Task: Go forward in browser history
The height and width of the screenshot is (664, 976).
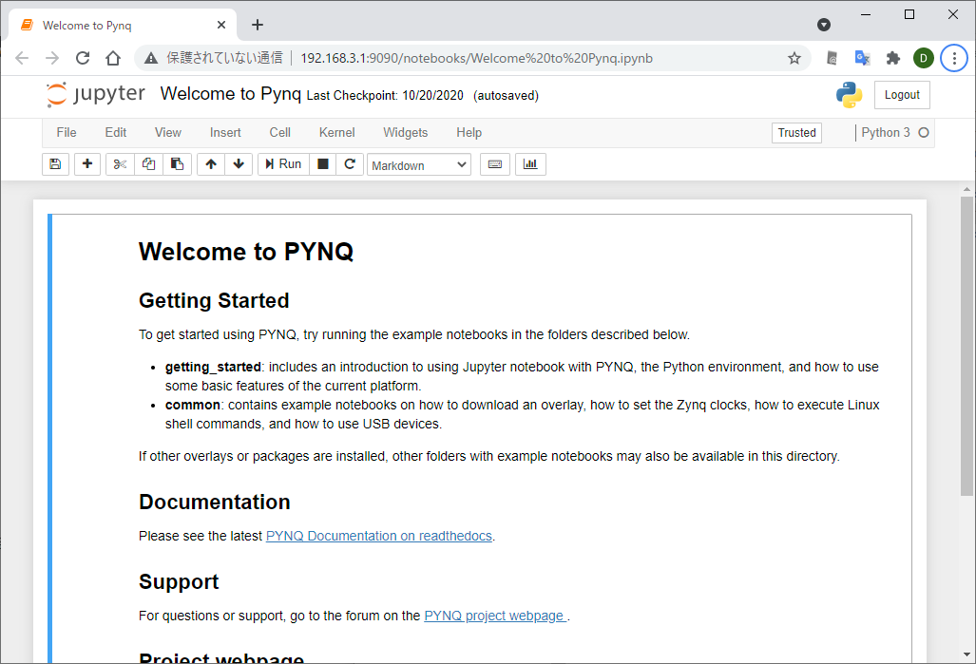Action: [x=52, y=59]
